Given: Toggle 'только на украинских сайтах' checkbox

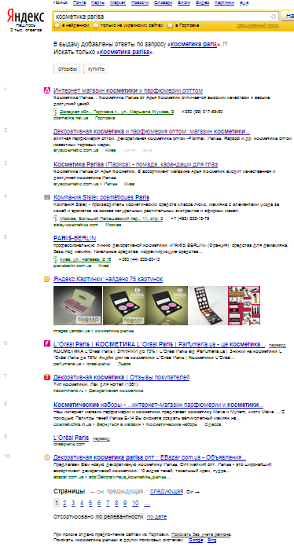Looking at the screenshot, I should (95, 25).
